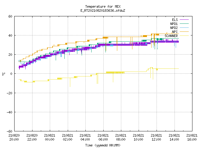Click the y-axis label 40
The image size is (198, 148).
click(10, 36)
